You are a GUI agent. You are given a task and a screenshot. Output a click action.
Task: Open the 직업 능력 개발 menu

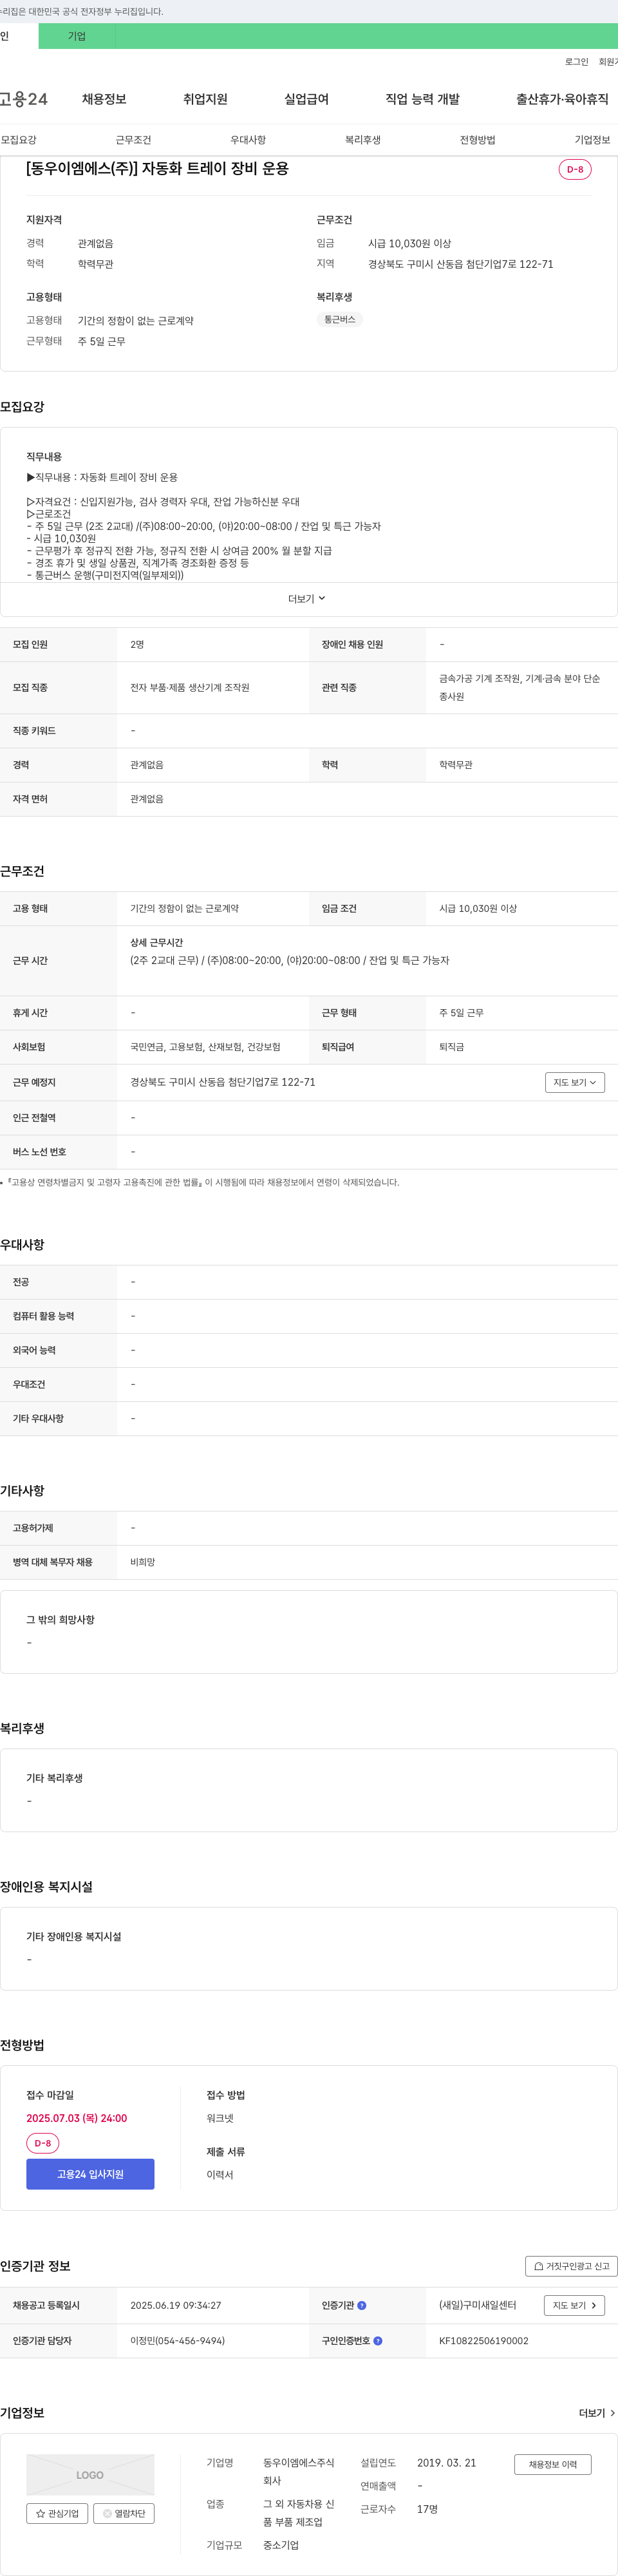[422, 99]
